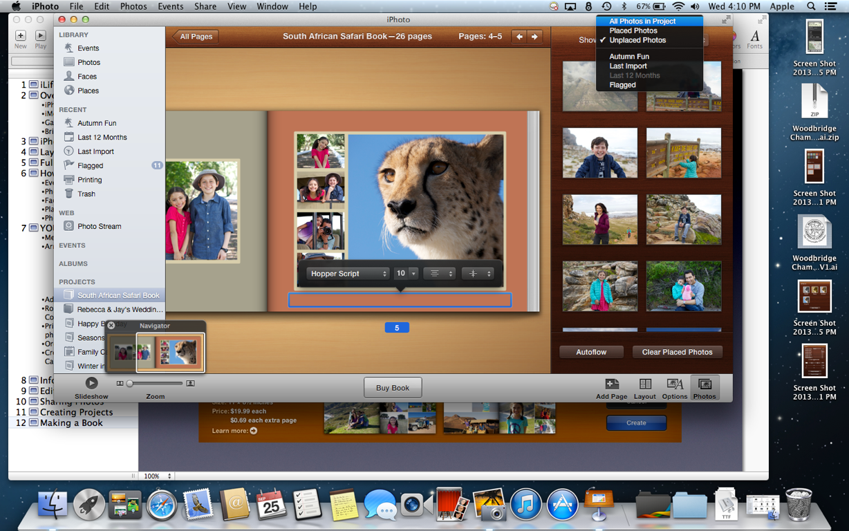
Task: Click New button in Keynote toolbar
Action: click(21, 40)
